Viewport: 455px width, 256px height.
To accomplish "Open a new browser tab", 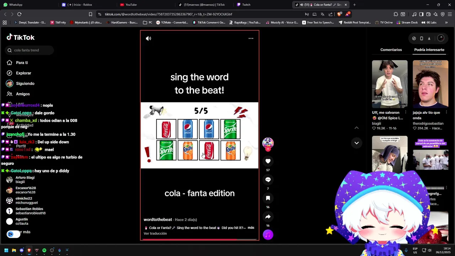I will click(x=354, y=5).
